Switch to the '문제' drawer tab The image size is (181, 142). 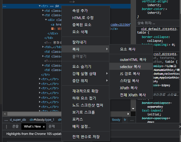52,126
